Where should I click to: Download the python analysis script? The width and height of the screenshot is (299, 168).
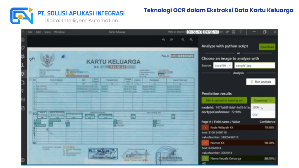pyautogui.click(x=267, y=47)
